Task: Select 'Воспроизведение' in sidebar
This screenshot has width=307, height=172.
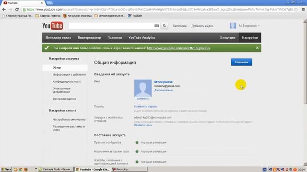Action: [64, 99]
